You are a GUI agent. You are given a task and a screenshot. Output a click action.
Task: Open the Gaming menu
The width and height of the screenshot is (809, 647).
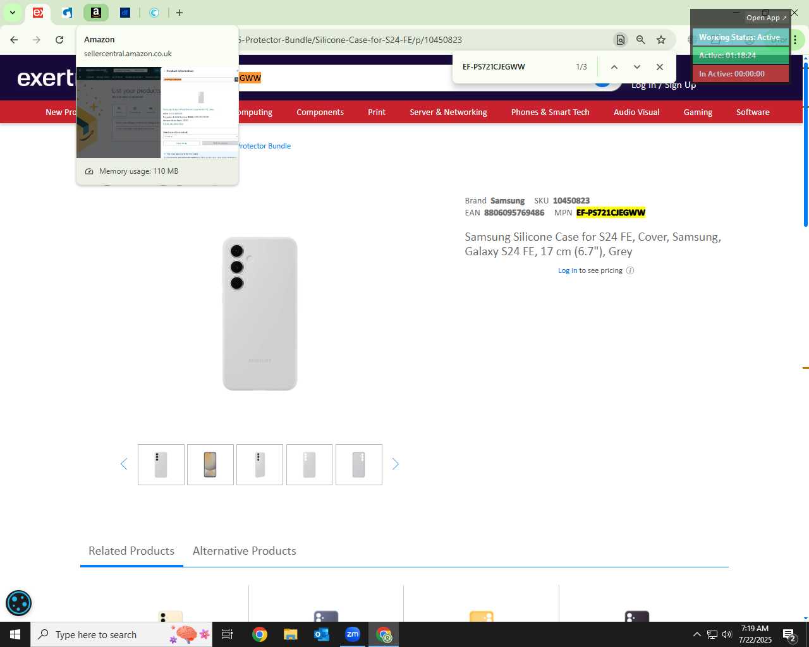698,112
